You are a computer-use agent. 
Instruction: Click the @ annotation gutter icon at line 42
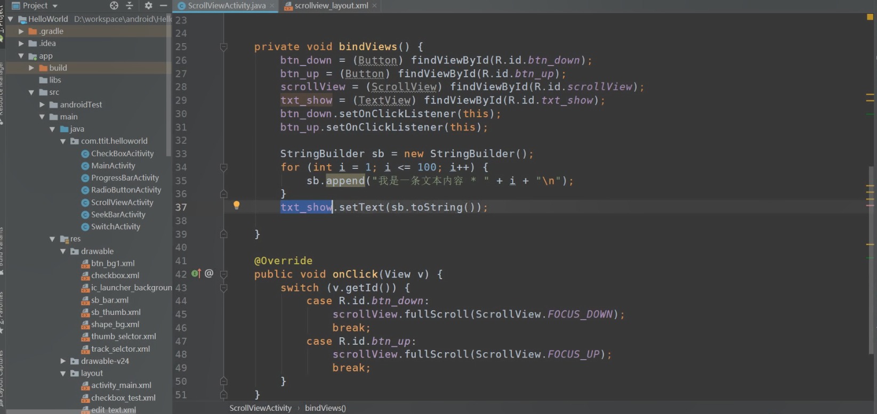pos(209,273)
